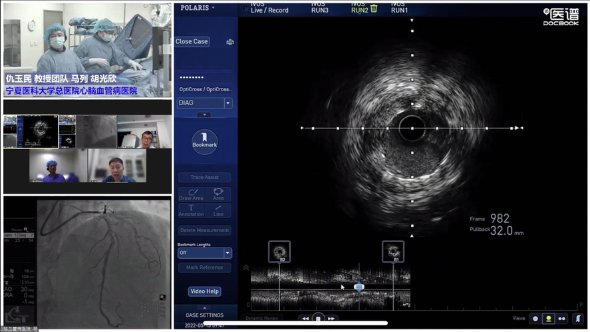The width and height of the screenshot is (590, 332).
Task: Click the blue pullback position slider handle
Action: [x=359, y=287]
